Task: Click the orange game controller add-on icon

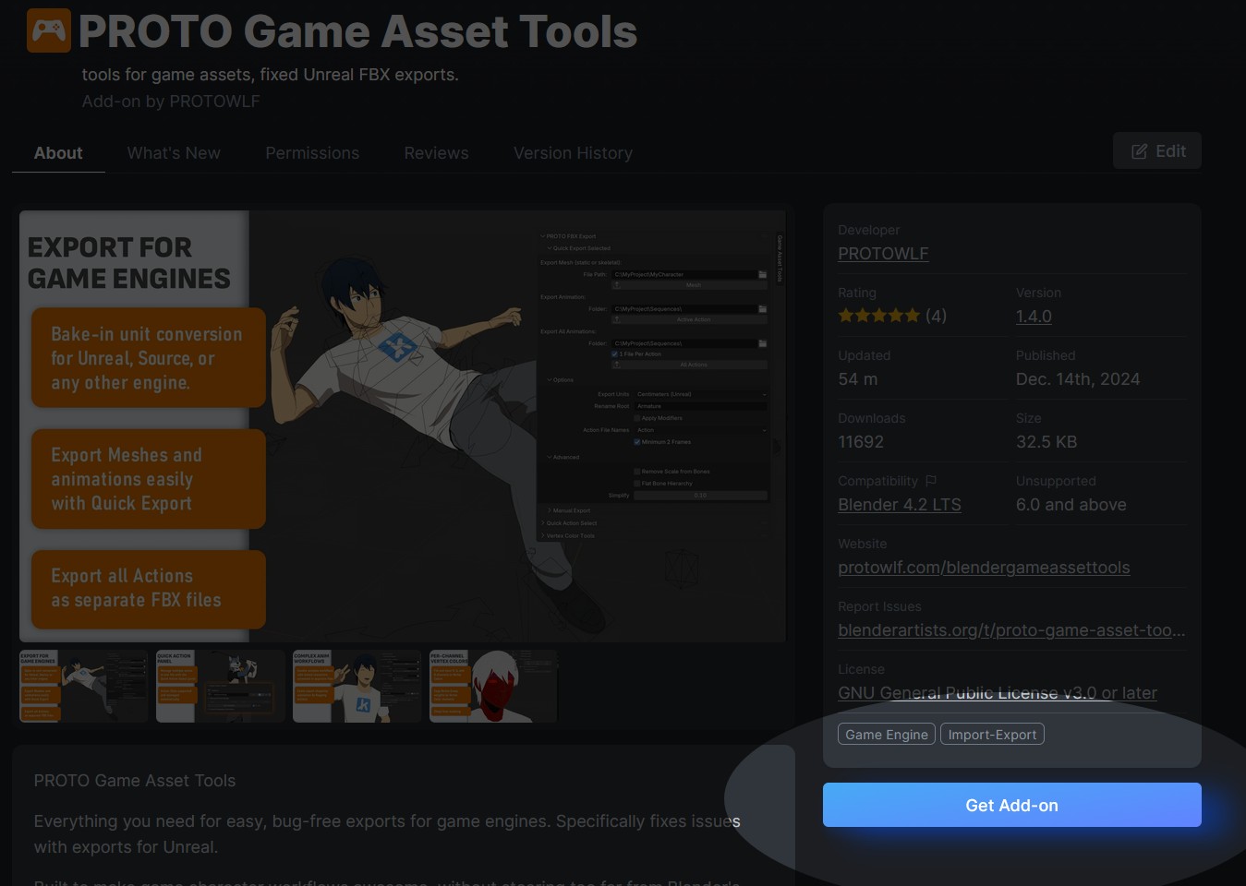Action: pos(49,30)
